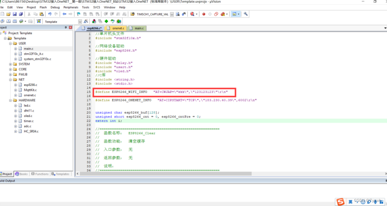Select esp8266.c in the NET folder
Screen dimensions: 387x206
pyautogui.click(x=30, y=85)
